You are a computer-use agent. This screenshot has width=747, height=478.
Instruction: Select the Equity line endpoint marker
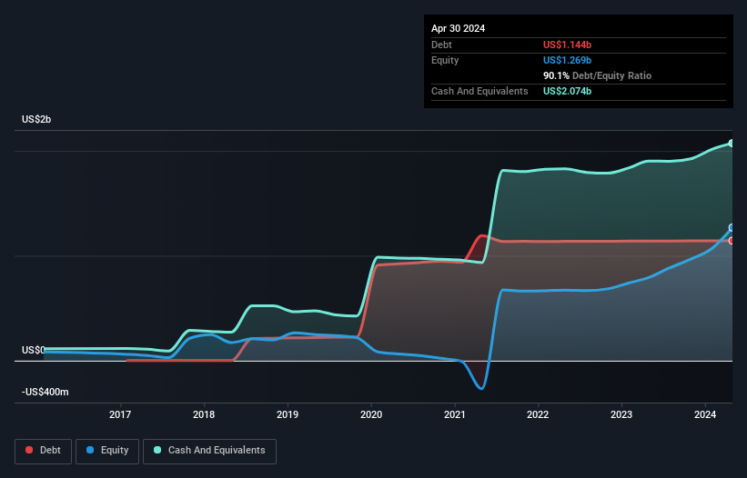point(732,228)
